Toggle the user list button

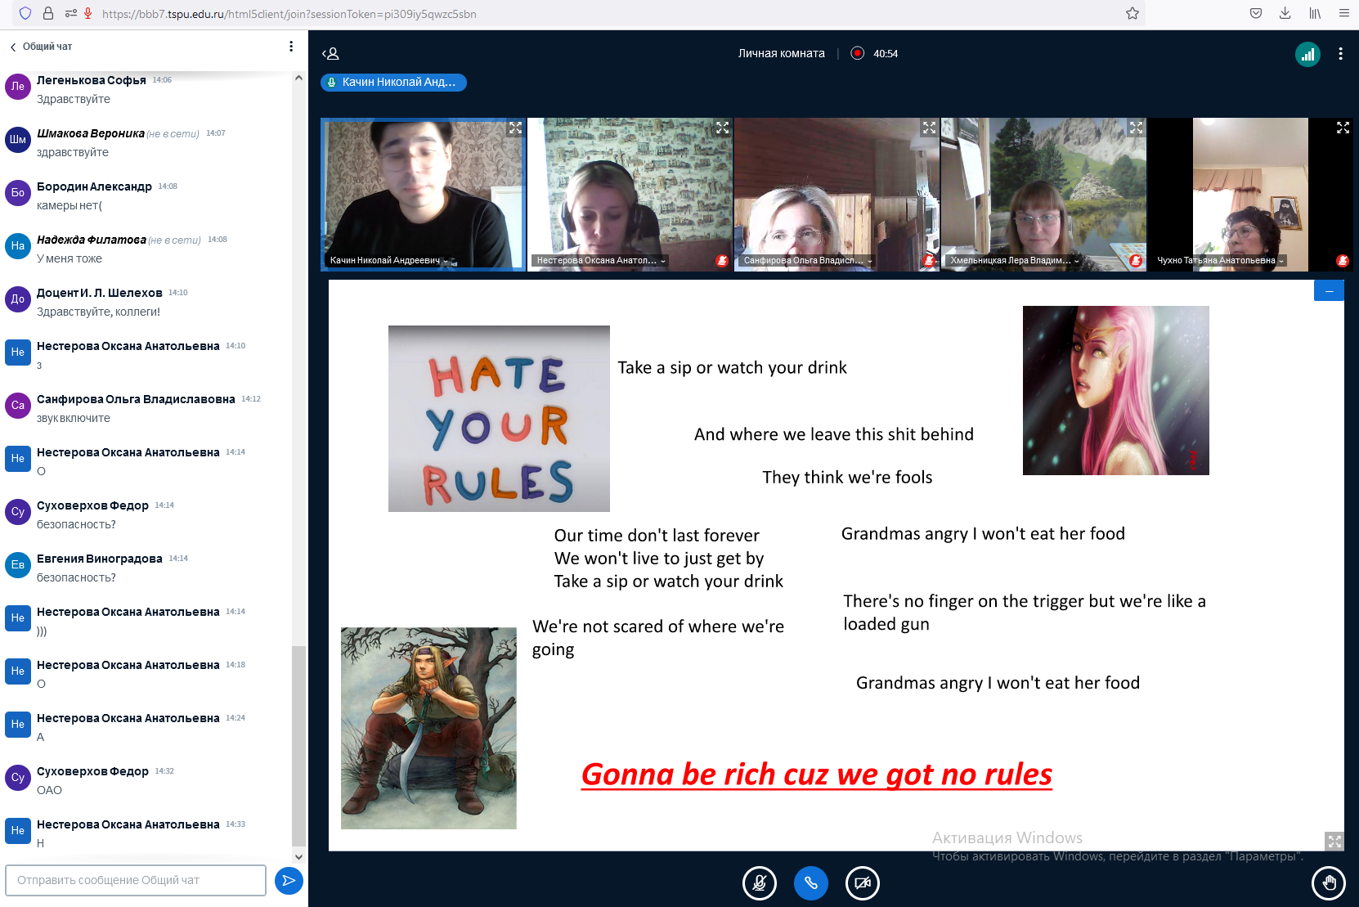coord(331,54)
